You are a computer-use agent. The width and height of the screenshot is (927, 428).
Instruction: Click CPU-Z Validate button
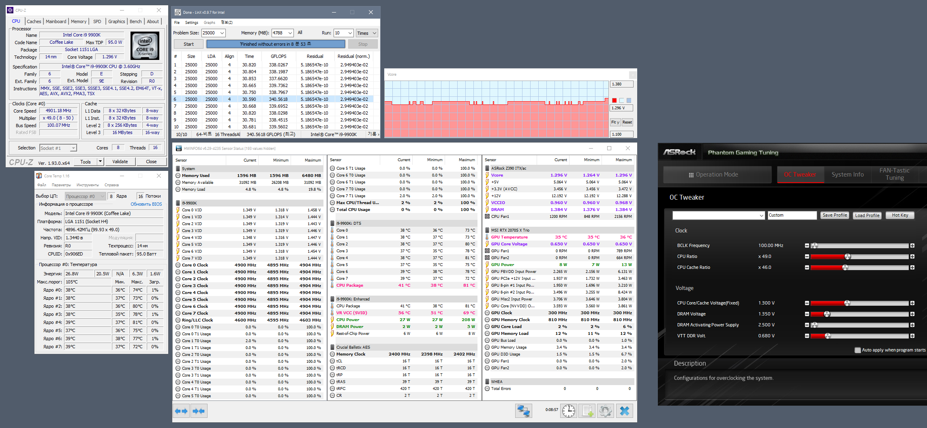(x=120, y=162)
